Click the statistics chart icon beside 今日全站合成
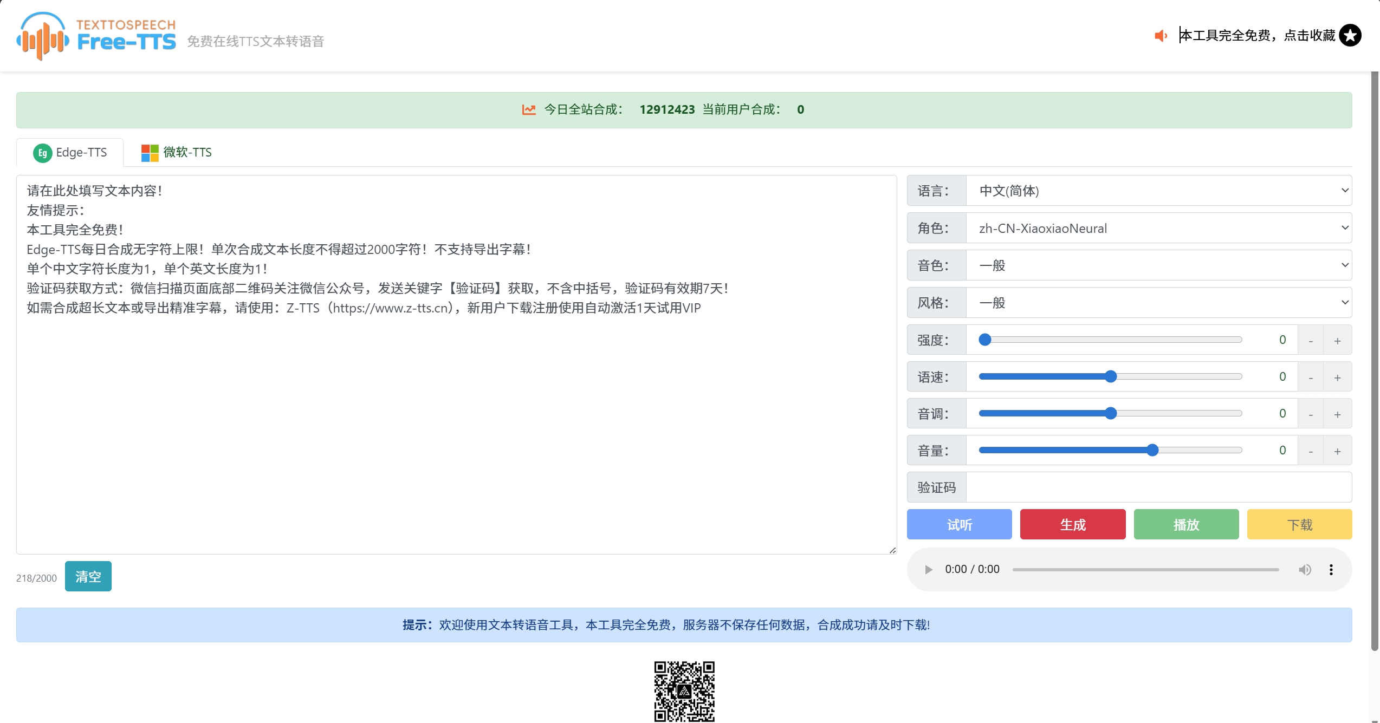 (x=528, y=109)
